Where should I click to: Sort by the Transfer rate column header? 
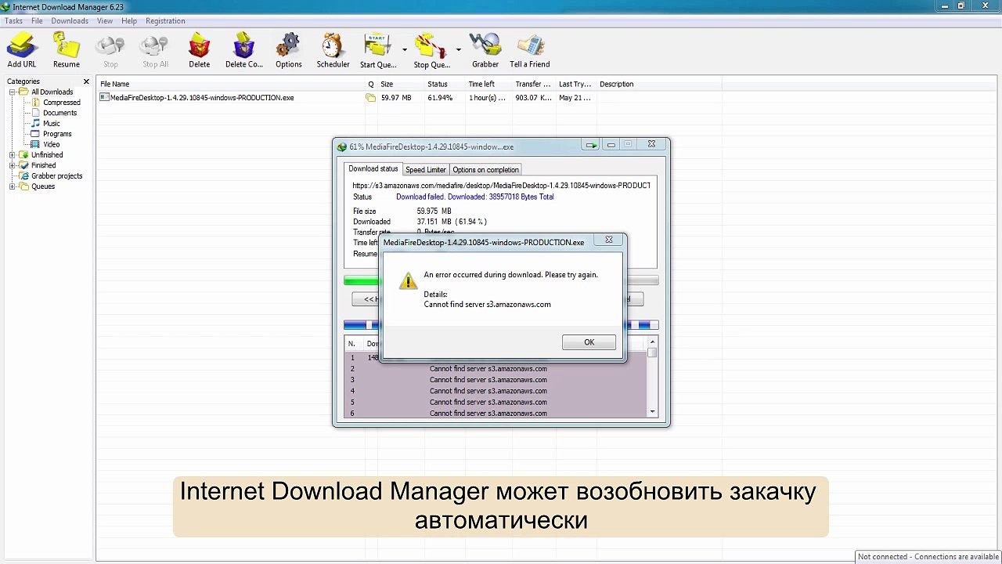(x=533, y=84)
